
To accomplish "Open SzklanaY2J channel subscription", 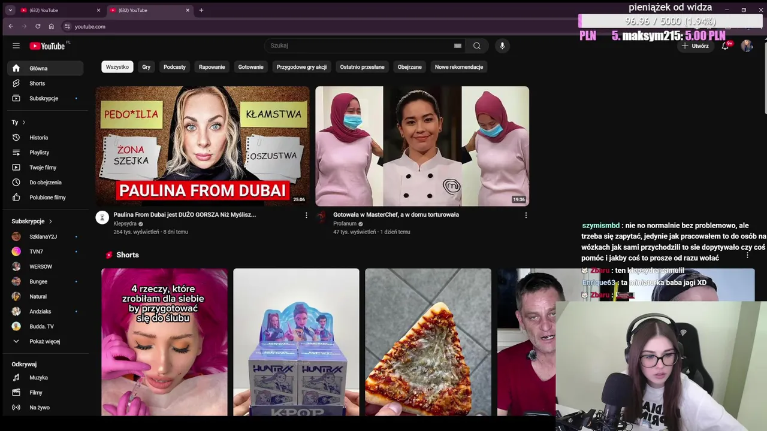I will 46,236.
